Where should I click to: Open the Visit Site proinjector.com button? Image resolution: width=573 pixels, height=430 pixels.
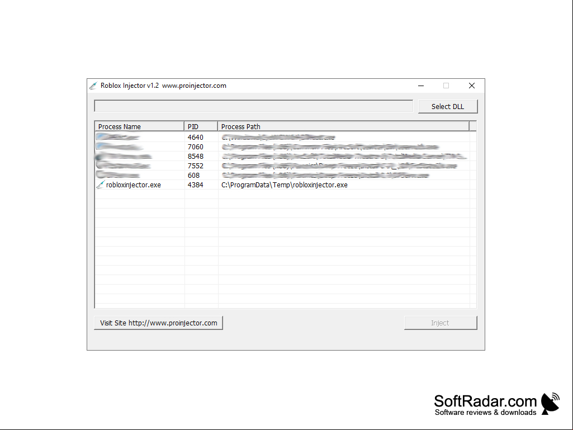point(158,323)
